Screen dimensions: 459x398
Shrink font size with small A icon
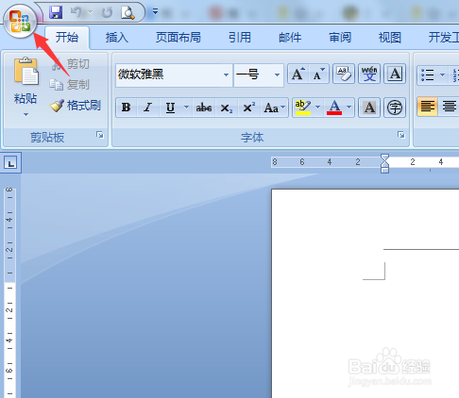pyautogui.click(x=318, y=75)
